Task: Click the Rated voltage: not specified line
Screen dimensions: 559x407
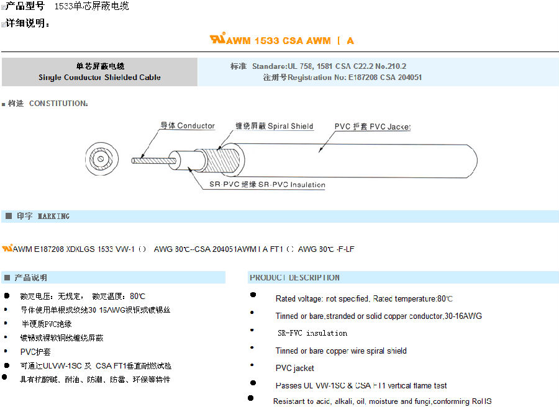Action: 364,299
